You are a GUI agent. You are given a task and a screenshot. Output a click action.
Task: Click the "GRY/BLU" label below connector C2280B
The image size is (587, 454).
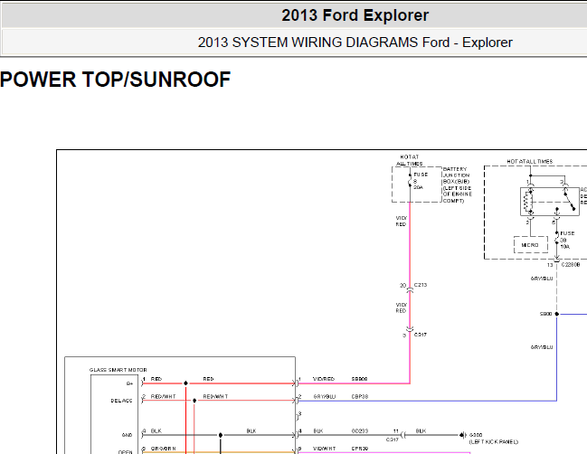click(x=542, y=278)
